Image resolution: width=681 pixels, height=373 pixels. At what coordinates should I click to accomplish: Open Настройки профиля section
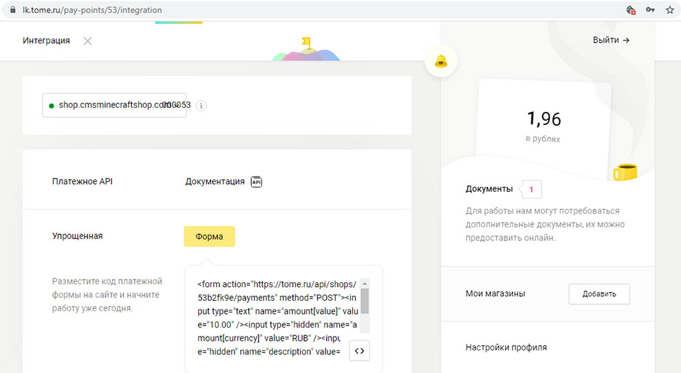point(506,348)
